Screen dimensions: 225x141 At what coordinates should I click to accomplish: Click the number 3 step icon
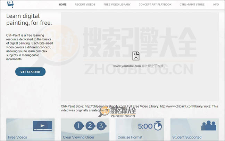[x=102, y=126]
